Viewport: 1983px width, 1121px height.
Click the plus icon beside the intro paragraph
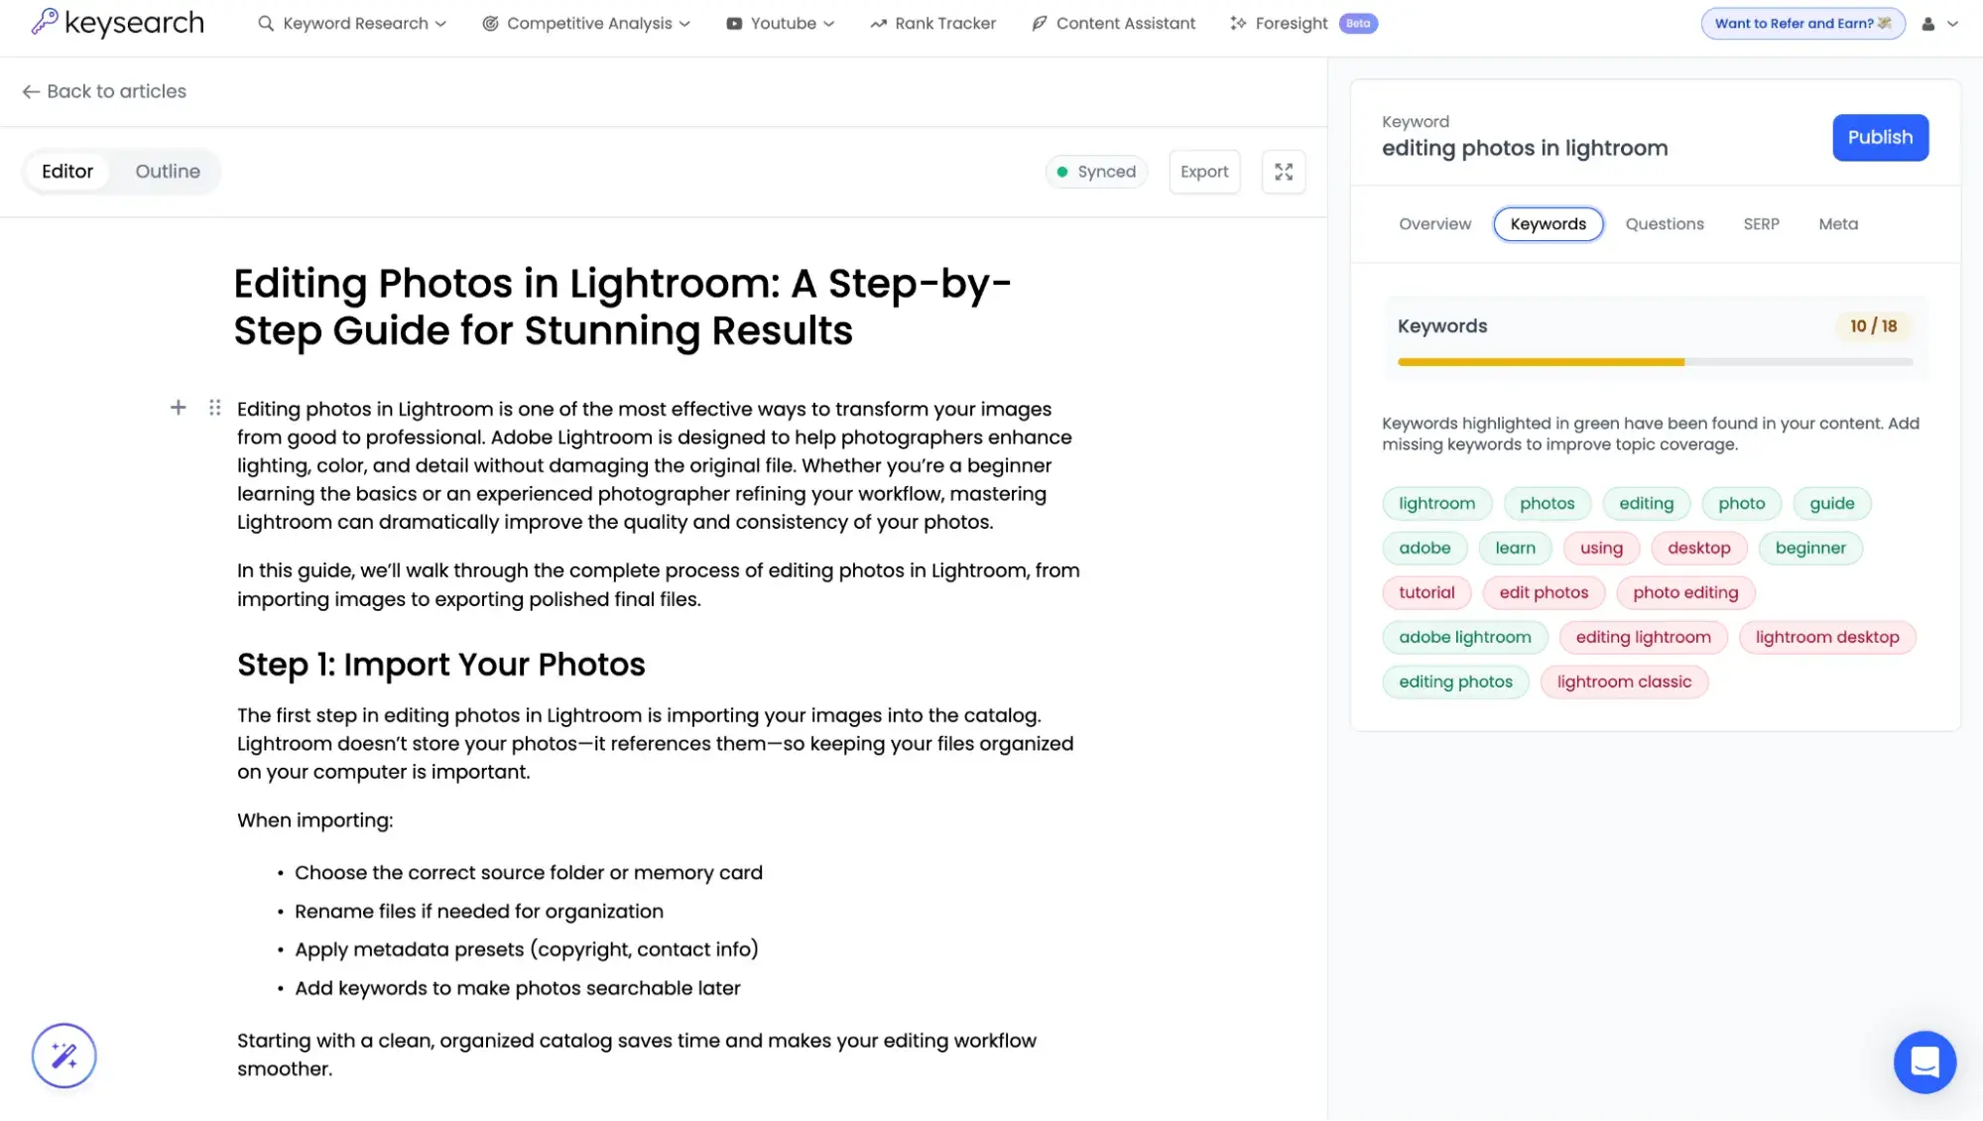tap(178, 407)
